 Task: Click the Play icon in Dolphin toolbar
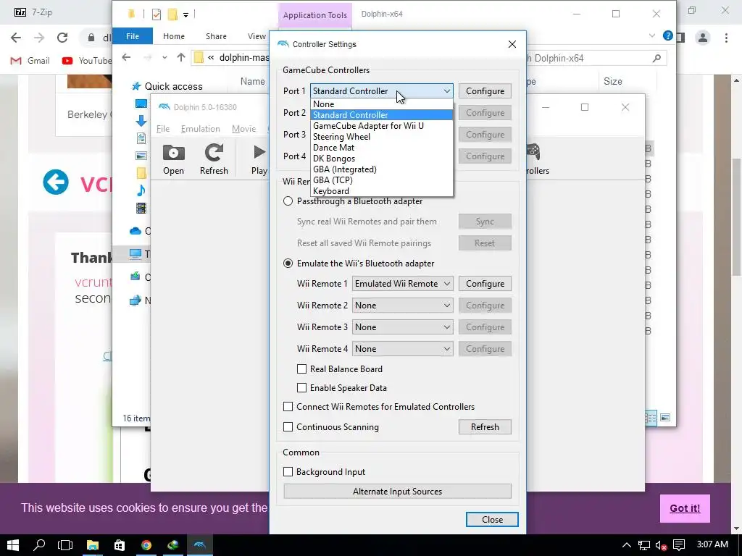coord(259,152)
